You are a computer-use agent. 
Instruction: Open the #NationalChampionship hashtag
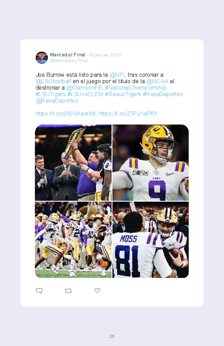tap(136, 87)
